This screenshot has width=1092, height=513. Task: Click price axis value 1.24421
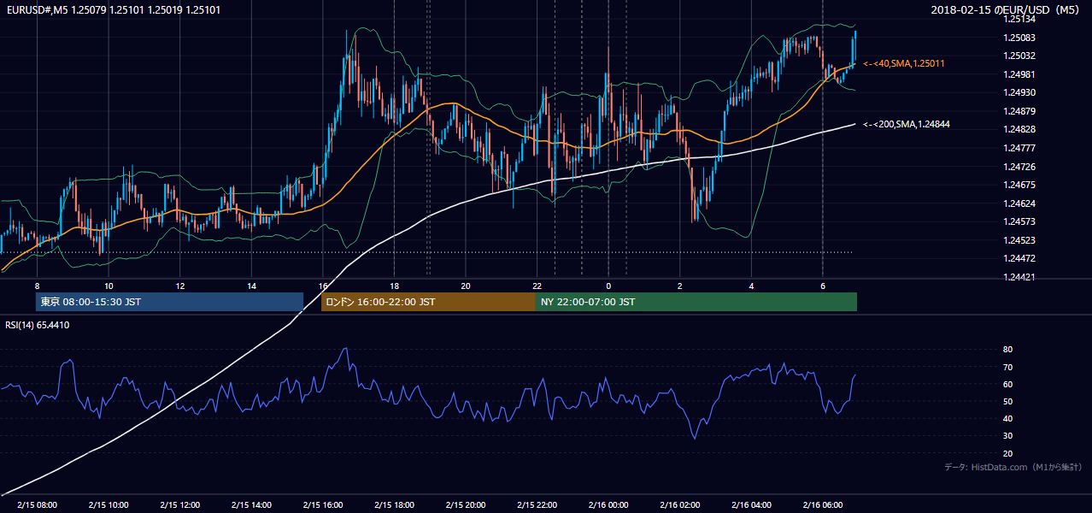coord(1021,277)
